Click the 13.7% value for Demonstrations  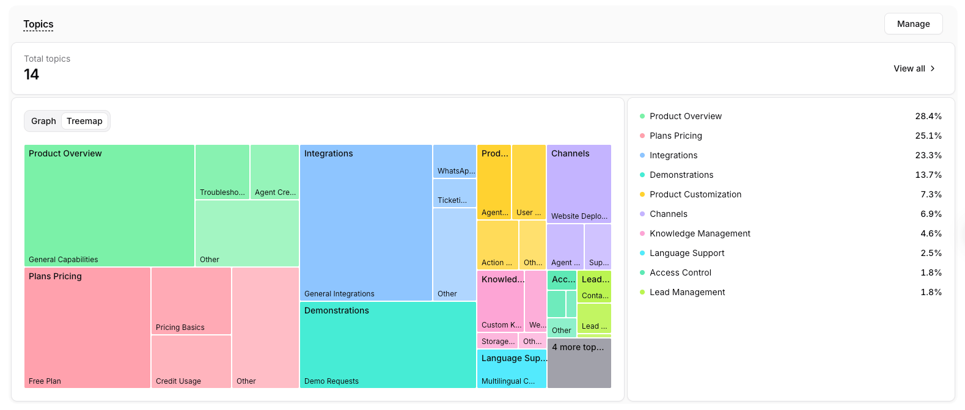pyautogui.click(x=928, y=175)
